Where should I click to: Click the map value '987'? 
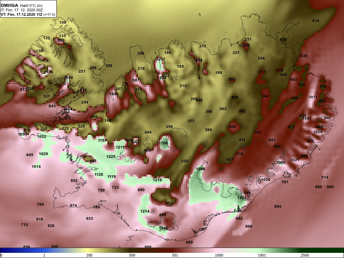coord(136,80)
